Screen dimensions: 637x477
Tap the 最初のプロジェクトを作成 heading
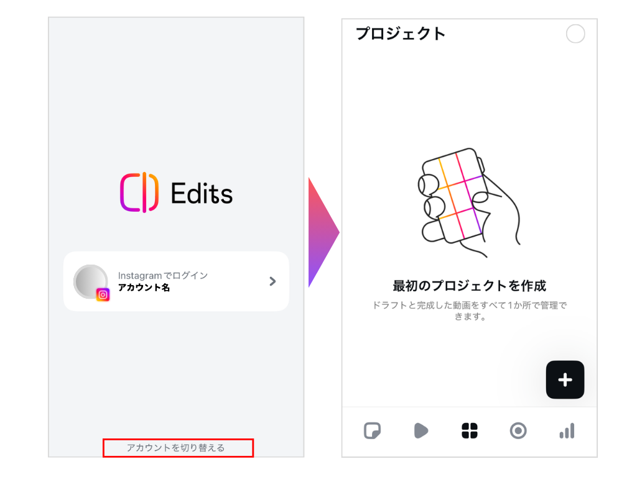[x=469, y=286]
